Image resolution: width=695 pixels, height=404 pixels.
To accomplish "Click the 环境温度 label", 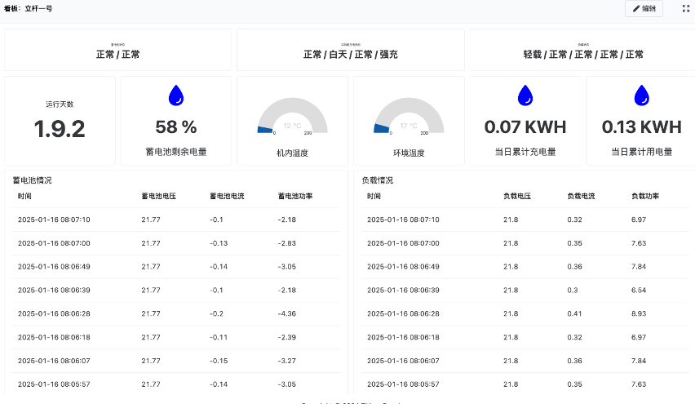I will (409, 153).
